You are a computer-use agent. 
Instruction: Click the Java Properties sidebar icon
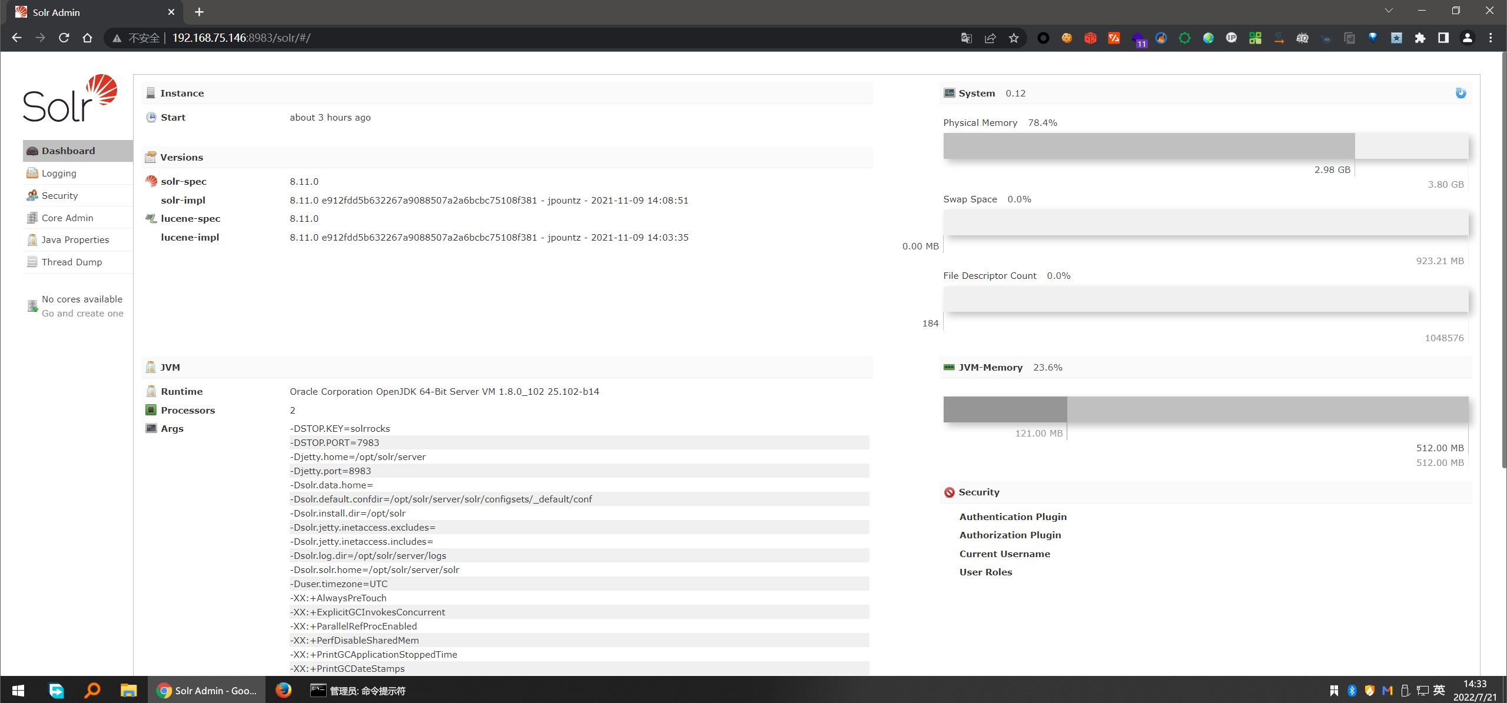32,239
